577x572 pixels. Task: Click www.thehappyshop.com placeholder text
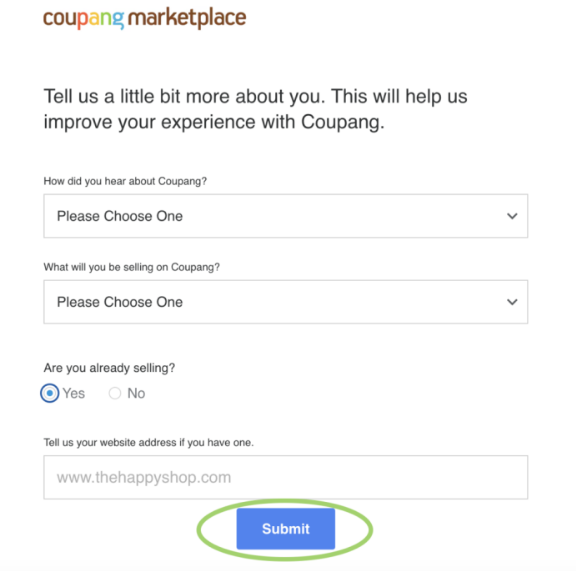tap(144, 478)
